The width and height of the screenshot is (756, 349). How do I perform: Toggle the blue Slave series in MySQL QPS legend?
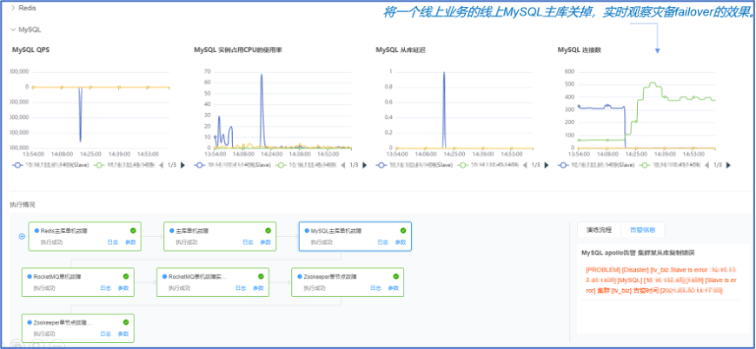coord(51,165)
